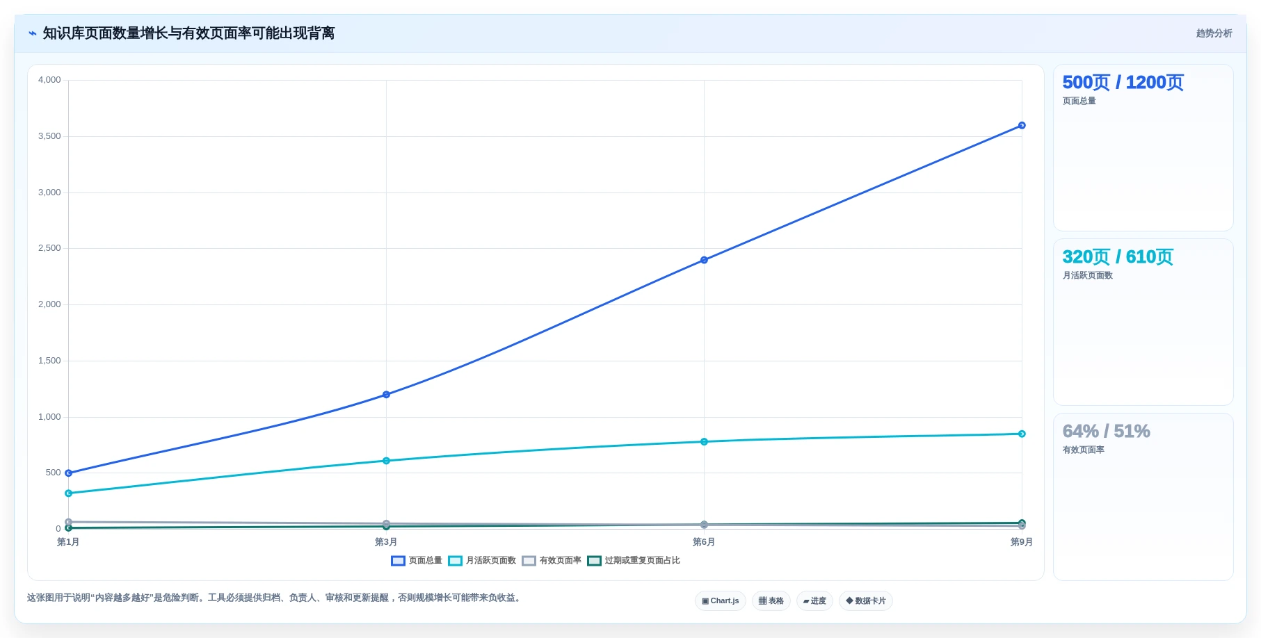Click the 1,000 y-axis label
This screenshot has height=638, width=1261.
pyautogui.click(x=49, y=417)
